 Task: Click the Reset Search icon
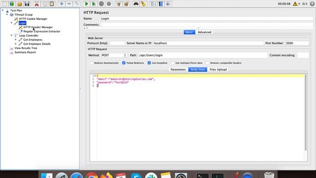click(x=144, y=3)
